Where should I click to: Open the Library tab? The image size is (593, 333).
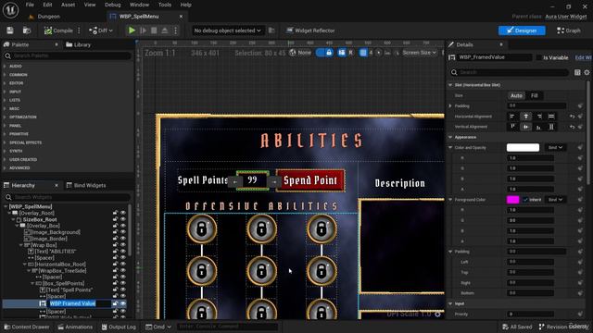pos(78,44)
